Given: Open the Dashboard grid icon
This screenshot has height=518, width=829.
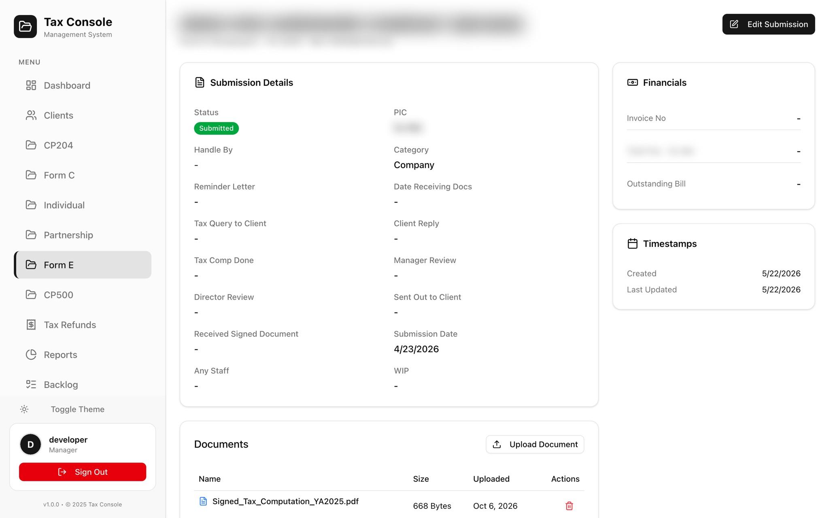Looking at the screenshot, I should 31,85.
